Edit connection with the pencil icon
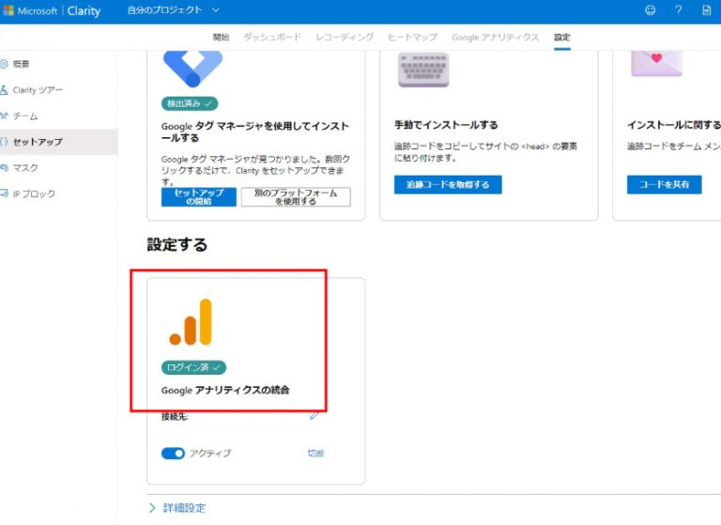Screen dimensions: 721x525 [x=314, y=415]
